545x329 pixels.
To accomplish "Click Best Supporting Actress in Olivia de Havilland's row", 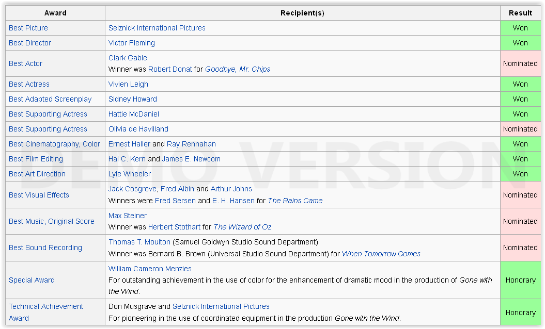I will pos(48,129).
